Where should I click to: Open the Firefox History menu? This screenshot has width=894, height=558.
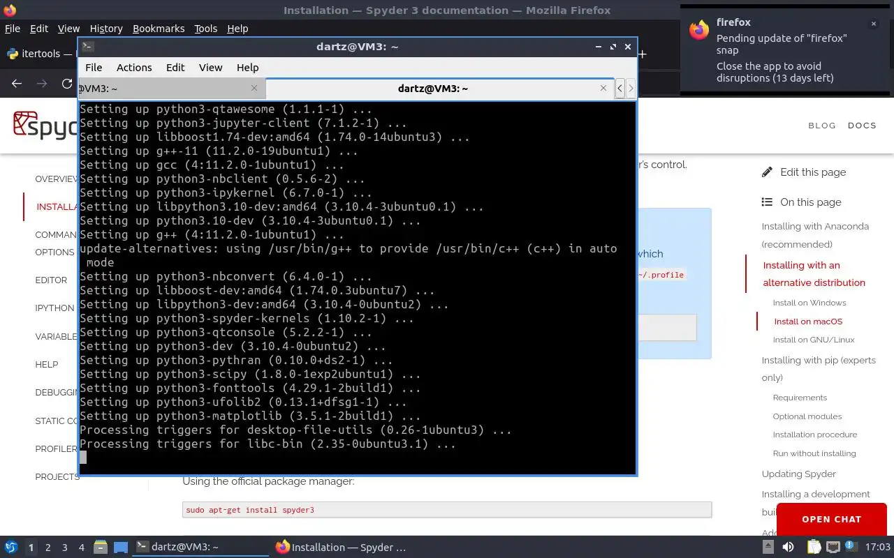106,29
